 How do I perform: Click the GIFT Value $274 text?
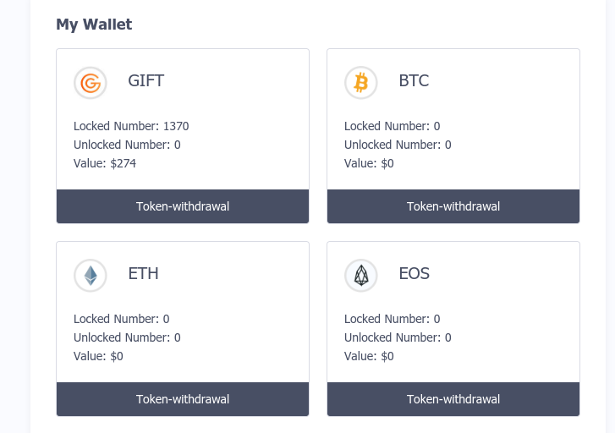pyautogui.click(x=105, y=163)
